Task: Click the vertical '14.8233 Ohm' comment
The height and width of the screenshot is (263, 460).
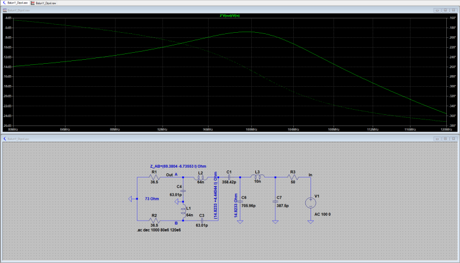Action: click(x=236, y=206)
